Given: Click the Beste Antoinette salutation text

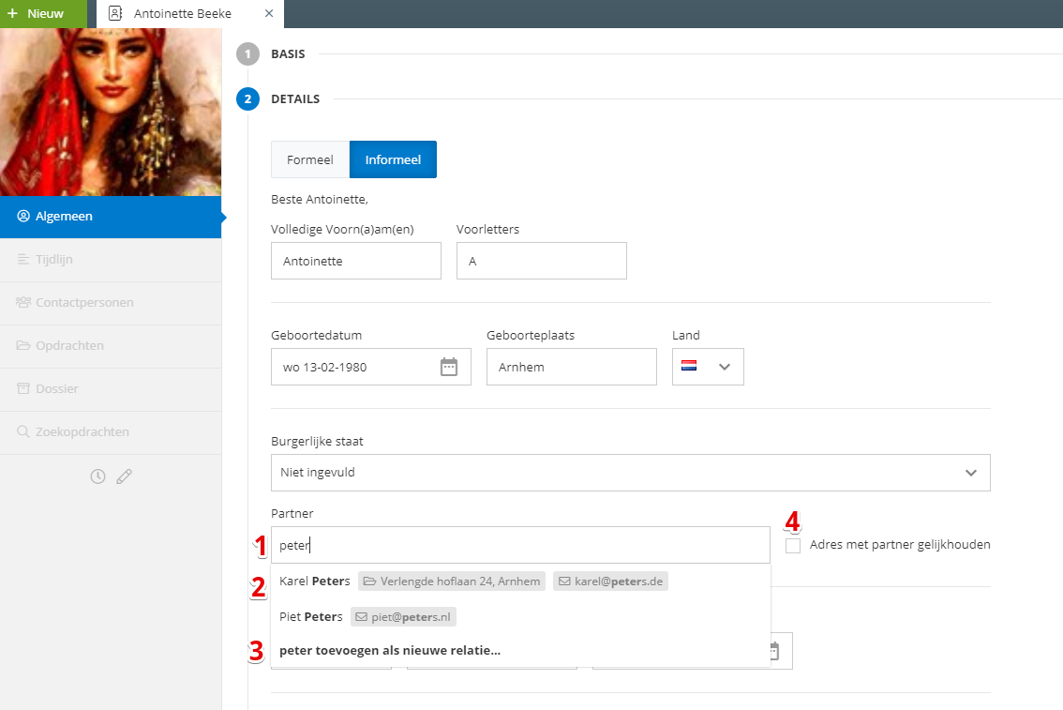Looking at the screenshot, I should pyautogui.click(x=320, y=200).
